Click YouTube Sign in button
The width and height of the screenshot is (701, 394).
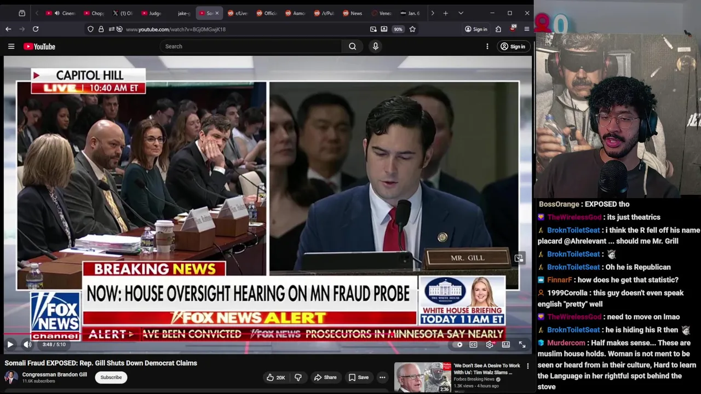513,47
